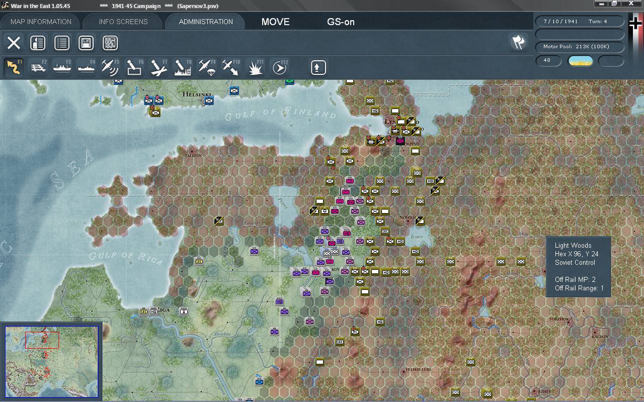Open the preferences icon with person and list
The height and width of the screenshot is (402, 644).
click(38, 43)
